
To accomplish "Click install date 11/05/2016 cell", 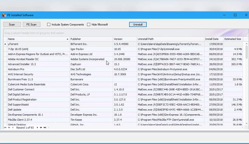I will 214,84.
